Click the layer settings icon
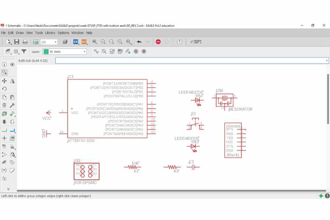 8,52
